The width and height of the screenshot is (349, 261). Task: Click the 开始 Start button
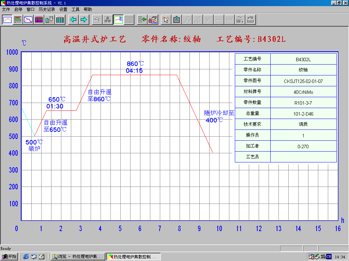pos(9,257)
